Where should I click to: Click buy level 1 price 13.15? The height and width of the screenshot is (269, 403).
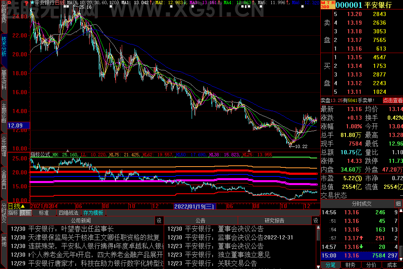(x=354, y=57)
